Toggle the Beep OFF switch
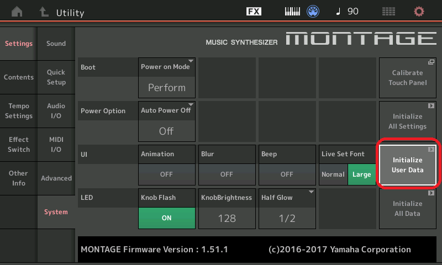 pyautogui.click(x=287, y=174)
